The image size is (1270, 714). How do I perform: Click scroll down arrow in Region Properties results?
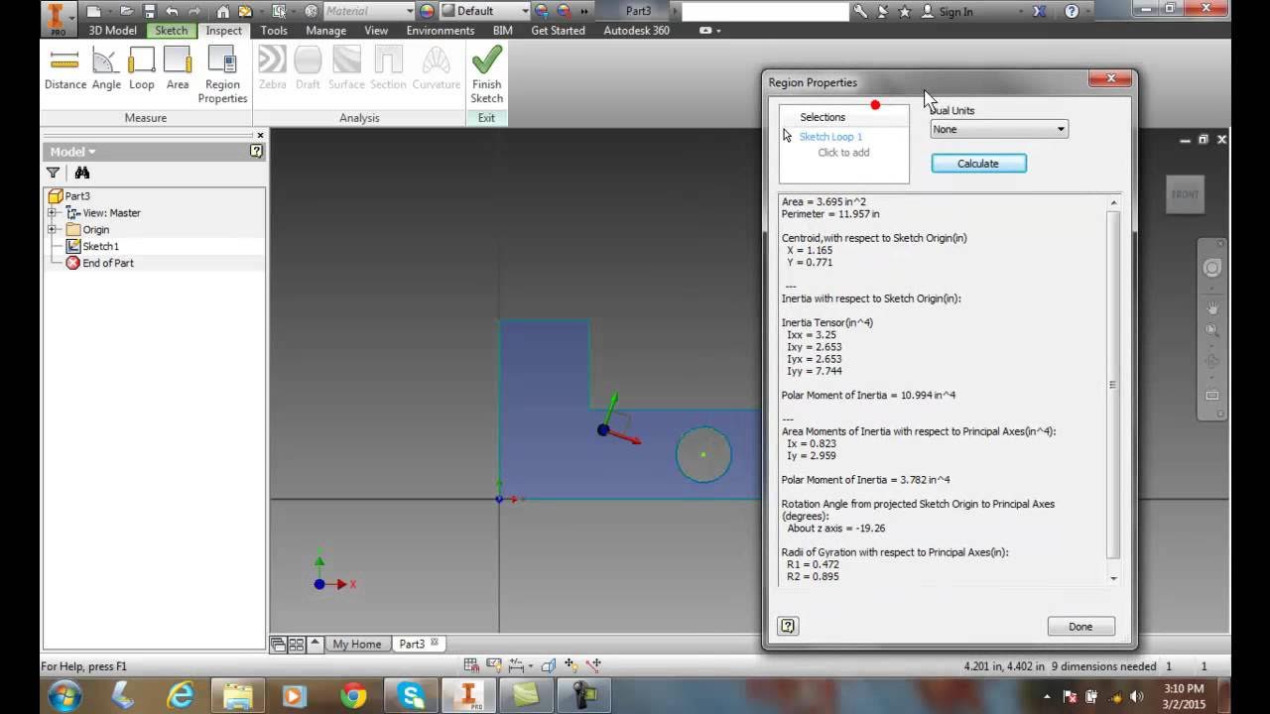[x=1113, y=578]
